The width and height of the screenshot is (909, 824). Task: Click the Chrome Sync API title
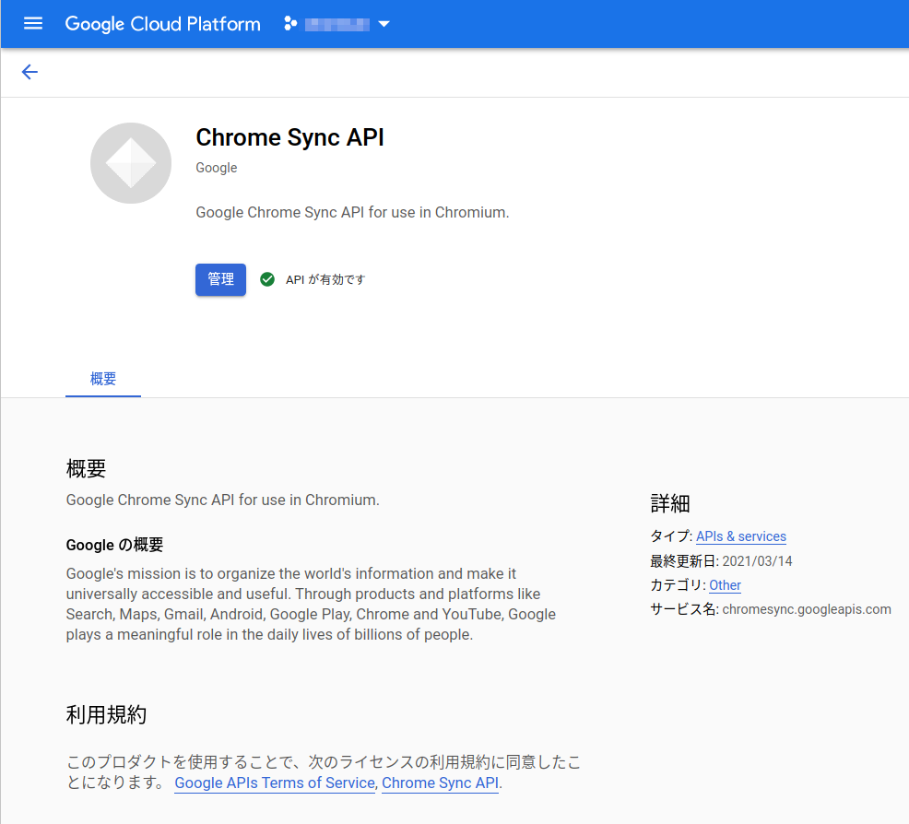[x=289, y=138]
